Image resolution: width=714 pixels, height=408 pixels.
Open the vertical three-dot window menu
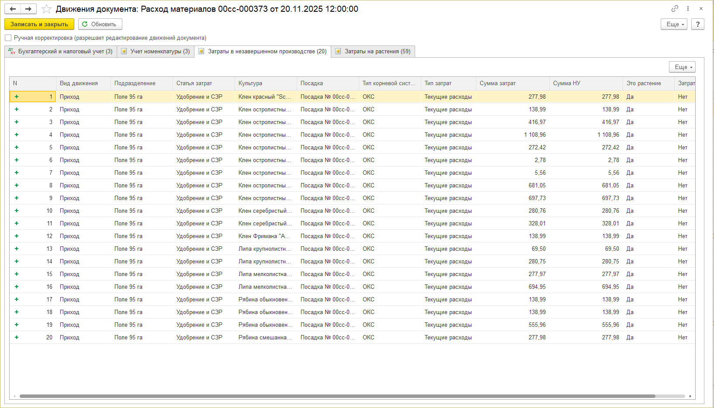[688, 9]
